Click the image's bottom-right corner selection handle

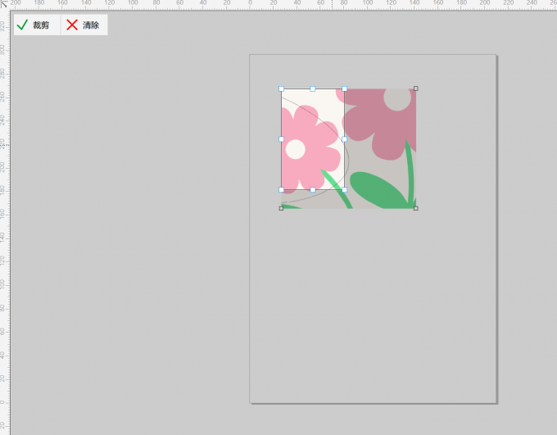(x=416, y=209)
